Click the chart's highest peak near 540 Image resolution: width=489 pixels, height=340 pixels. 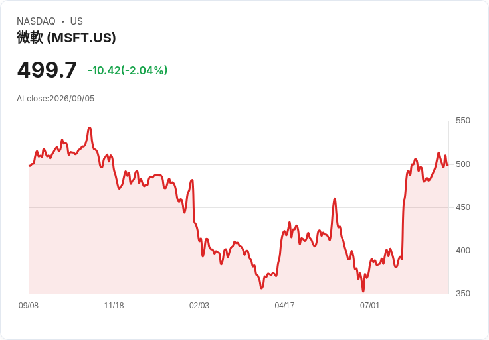click(x=90, y=128)
